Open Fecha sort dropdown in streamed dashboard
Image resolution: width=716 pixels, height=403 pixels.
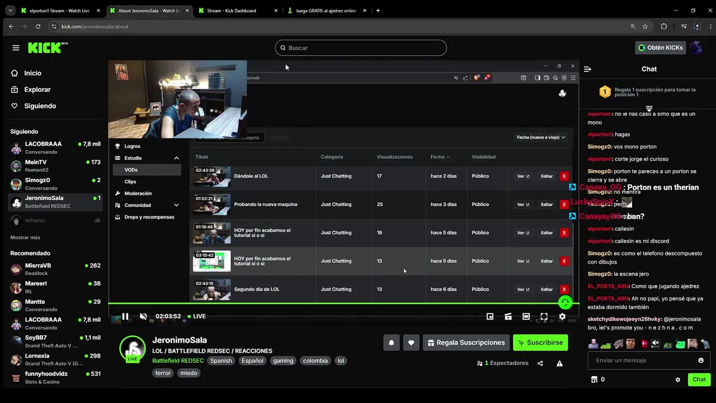click(541, 137)
